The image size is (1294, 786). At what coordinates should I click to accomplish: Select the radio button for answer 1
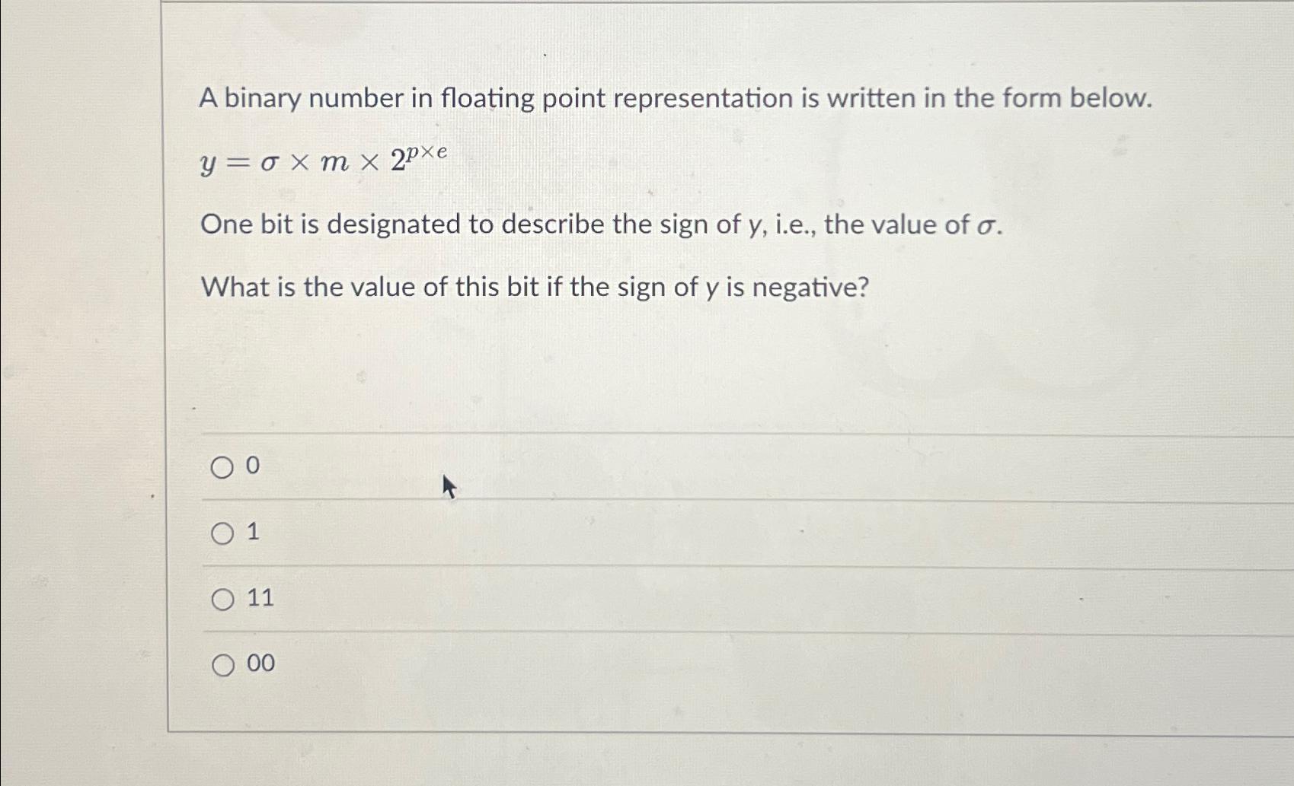tap(222, 533)
